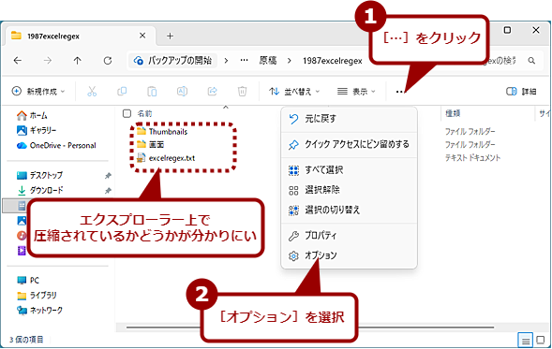Choose オプション from the menu
The height and width of the screenshot is (349, 552).
pyautogui.click(x=349, y=255)
